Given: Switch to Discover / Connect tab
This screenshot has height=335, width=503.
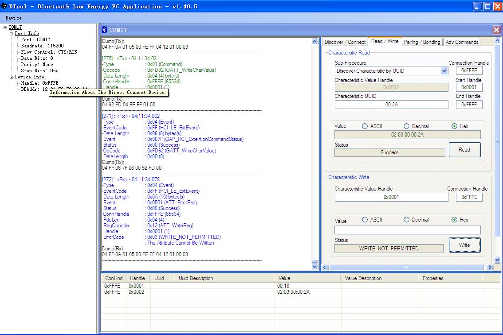Looking at the screenshot, I should click(x=345, y=42).
